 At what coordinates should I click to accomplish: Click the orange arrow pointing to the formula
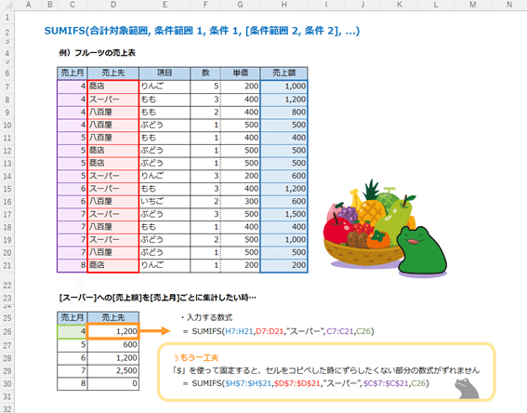tap(155, 331)
